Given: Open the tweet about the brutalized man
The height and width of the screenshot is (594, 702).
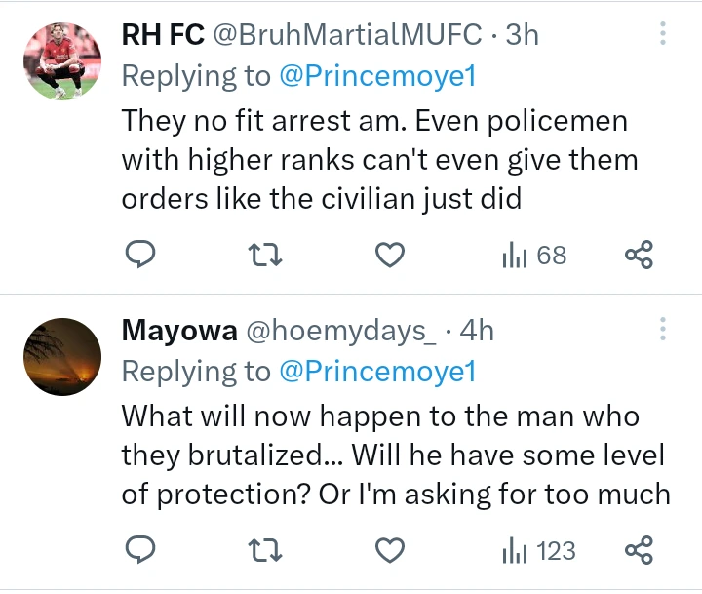Looking at the screenshot, I should coord(394,455).
